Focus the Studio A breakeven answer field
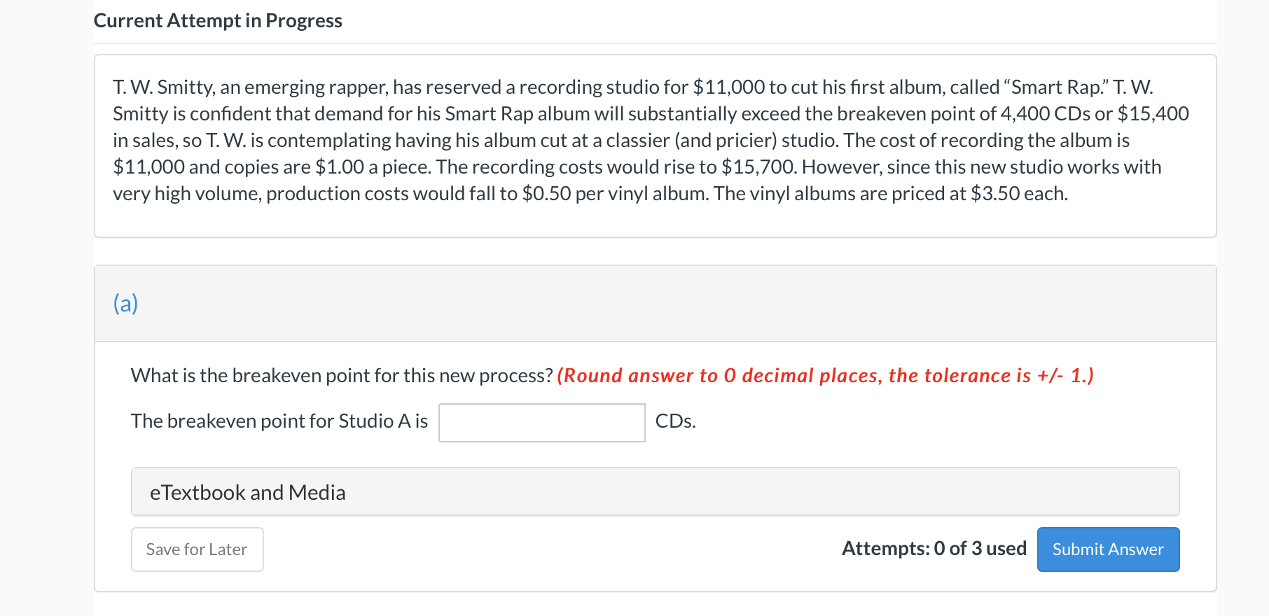The height and width of the screenshot is (616, 1269). 541,423
